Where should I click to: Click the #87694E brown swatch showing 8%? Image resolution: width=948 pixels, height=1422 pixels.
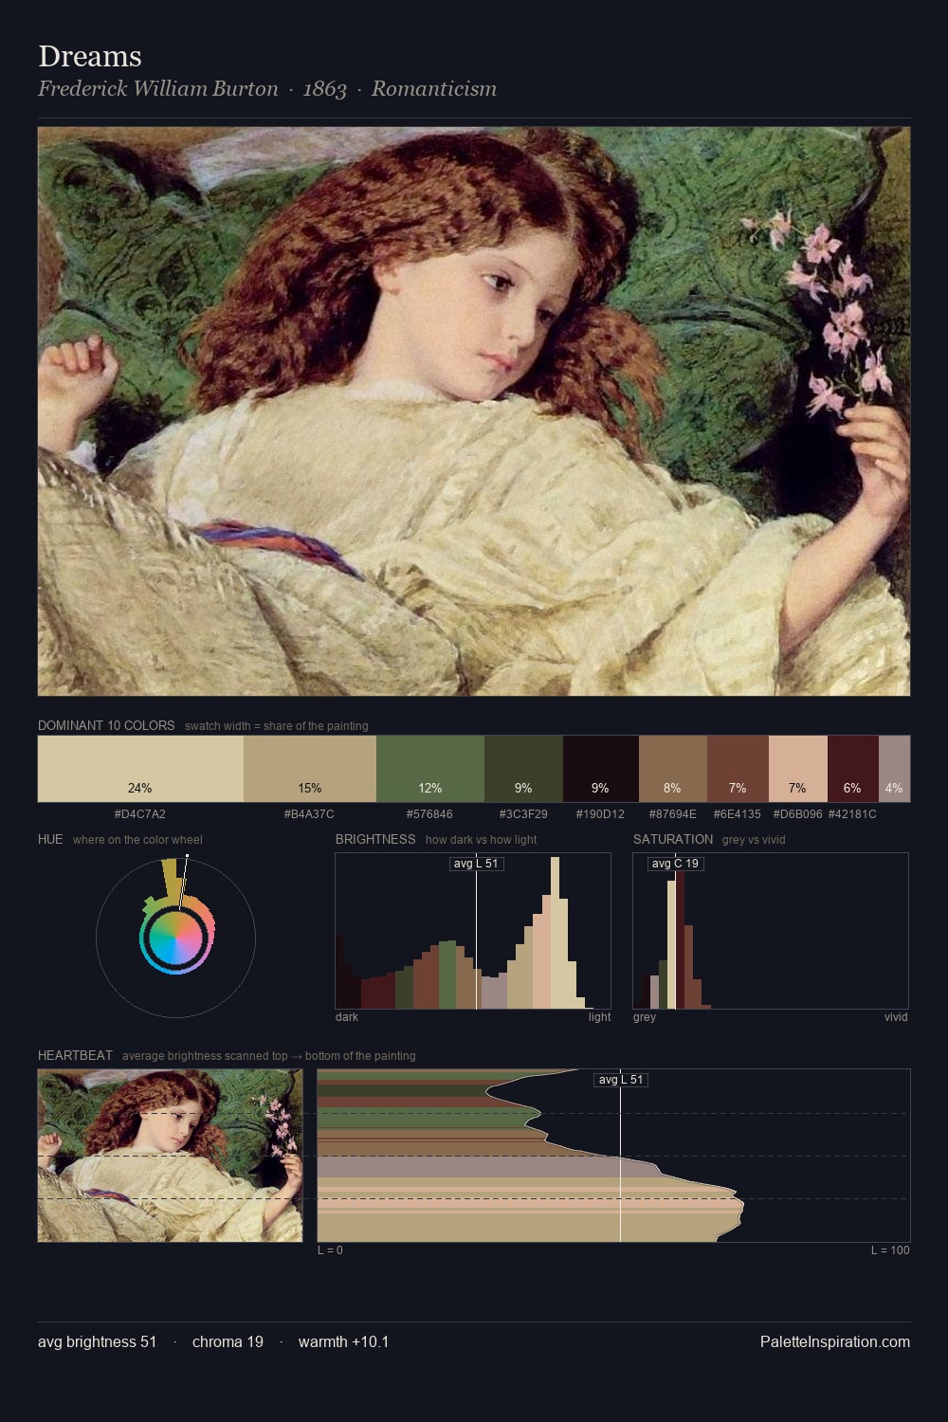click(x=673, y=769)
